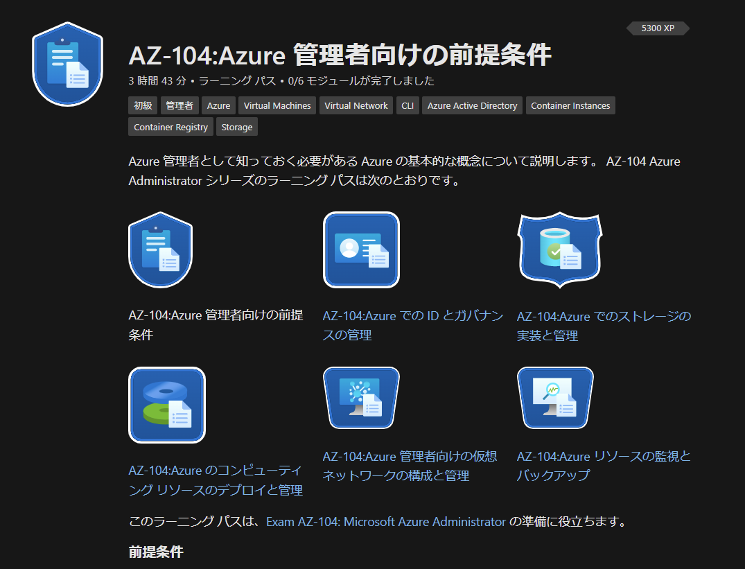Click the card text AZ-104:Azure 管理者向けの前提条件
Screen dimensions: 745x569
(216, 325)
